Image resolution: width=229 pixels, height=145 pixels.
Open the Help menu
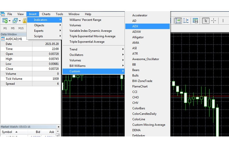(x=88, y=14)
